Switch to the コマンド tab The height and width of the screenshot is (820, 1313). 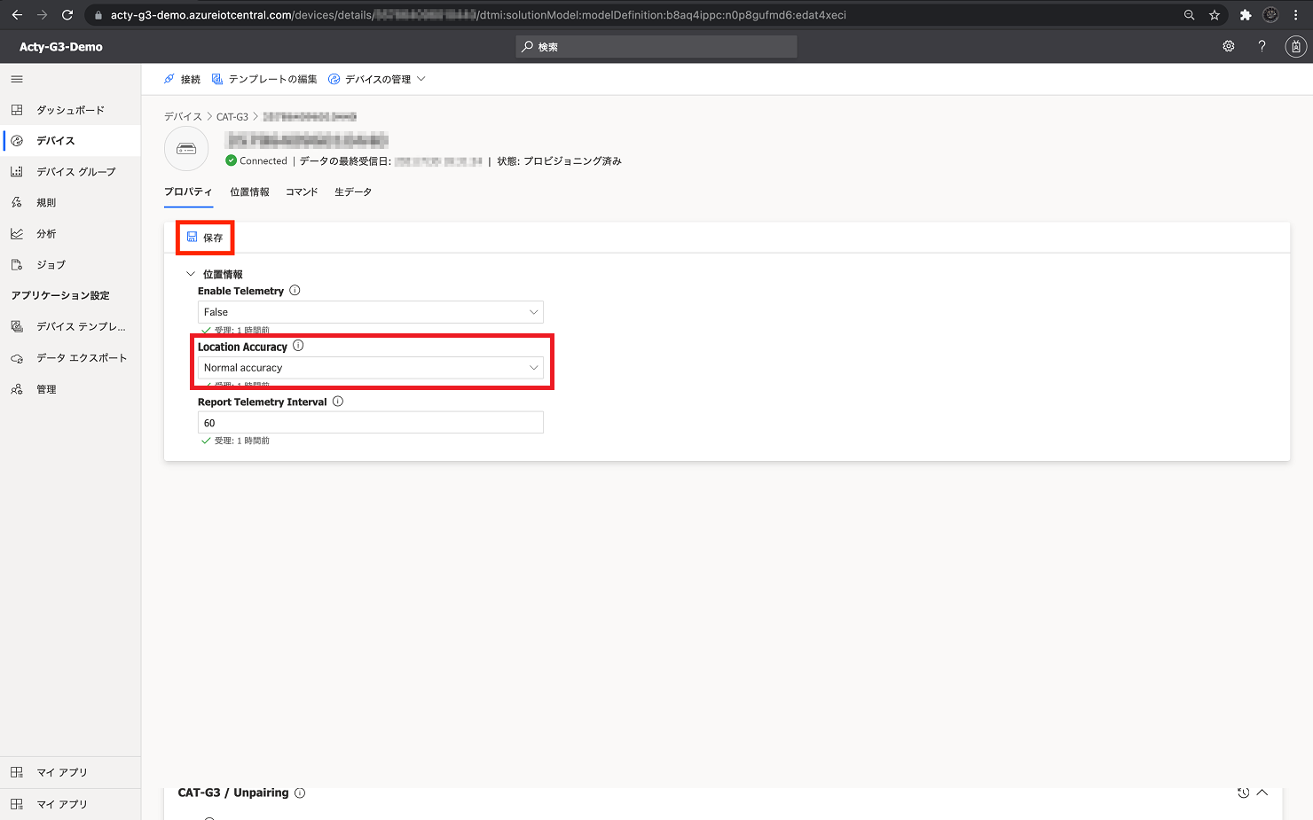click(x=302, y=191)
